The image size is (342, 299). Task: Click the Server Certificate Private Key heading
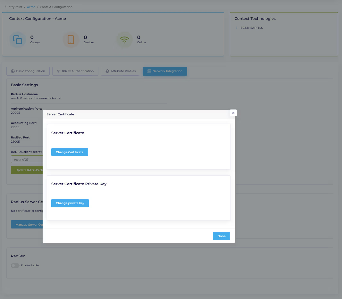tap(79, 184)
